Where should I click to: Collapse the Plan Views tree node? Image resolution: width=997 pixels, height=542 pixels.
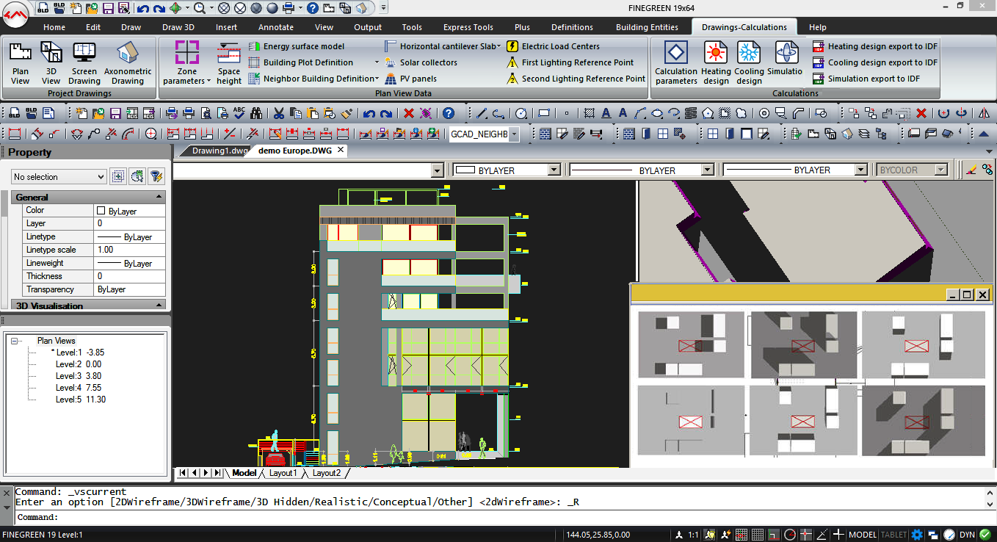point(15,341)
